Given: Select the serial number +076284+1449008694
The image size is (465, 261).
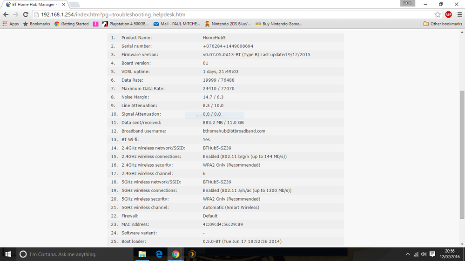Looking at the screenshot, I should click(228, 46).
